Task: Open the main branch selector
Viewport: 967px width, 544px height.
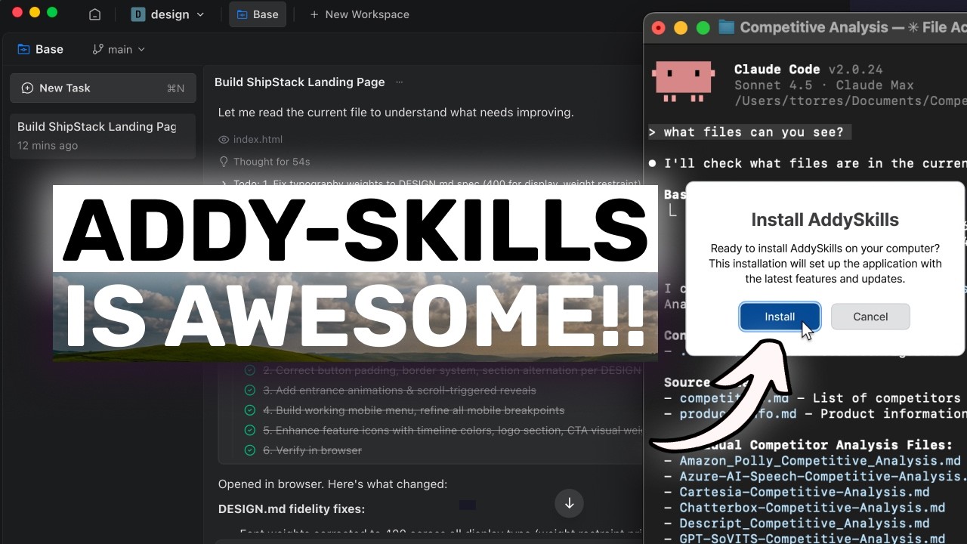Action: tap(119, 49)
